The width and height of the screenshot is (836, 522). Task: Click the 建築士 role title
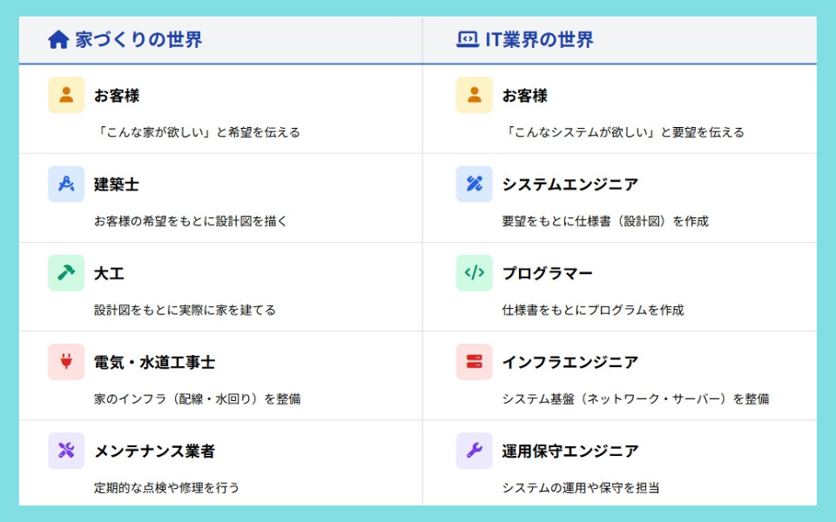click(117, 184)
